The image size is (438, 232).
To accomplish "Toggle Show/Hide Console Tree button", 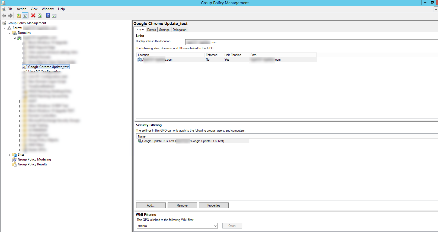I will click(25, 16).
